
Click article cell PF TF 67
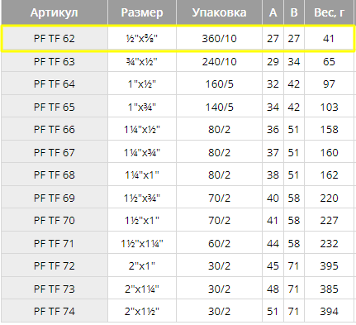click(55, 152)
